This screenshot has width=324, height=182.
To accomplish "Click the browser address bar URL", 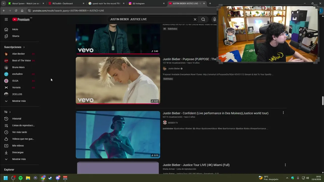I will click(x=68, y=11).
